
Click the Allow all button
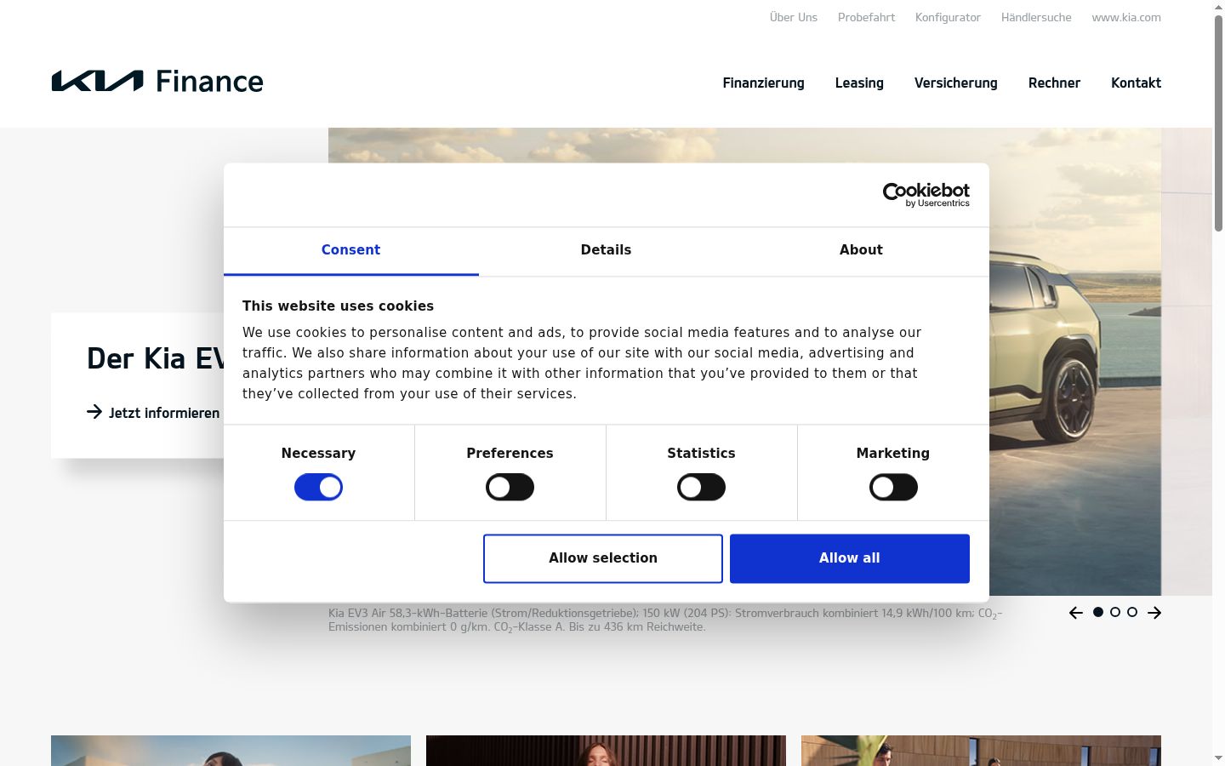pyautogui.click(x=850, y=558)
